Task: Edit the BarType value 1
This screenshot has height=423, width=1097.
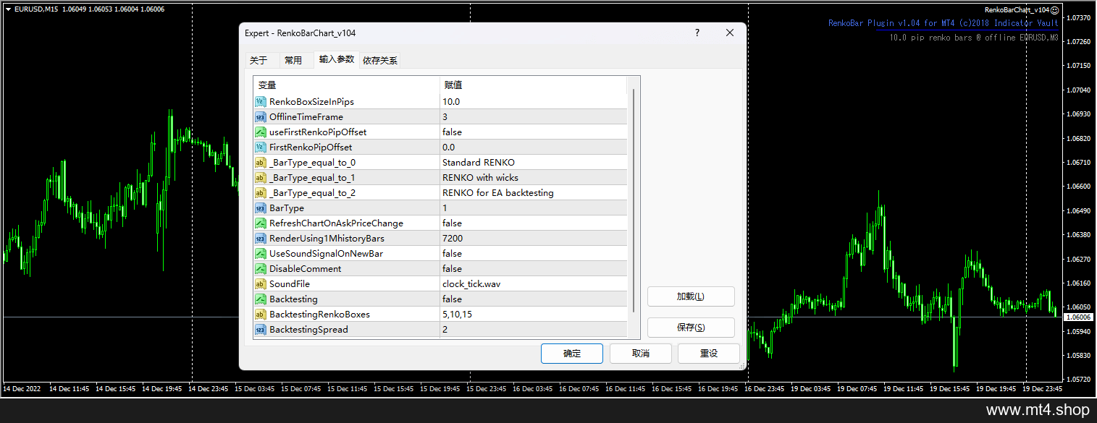Action: [534, 208]
